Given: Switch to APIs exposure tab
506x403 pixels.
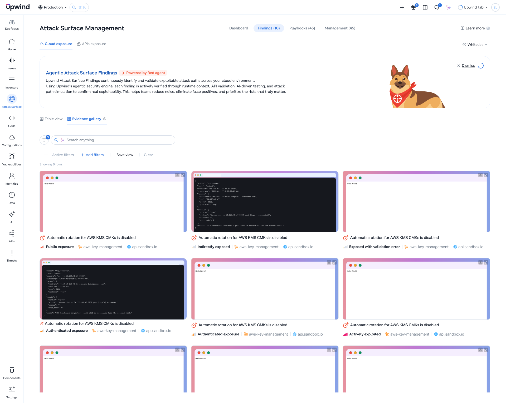Looking at the screenshot, I should click(91, 44).
